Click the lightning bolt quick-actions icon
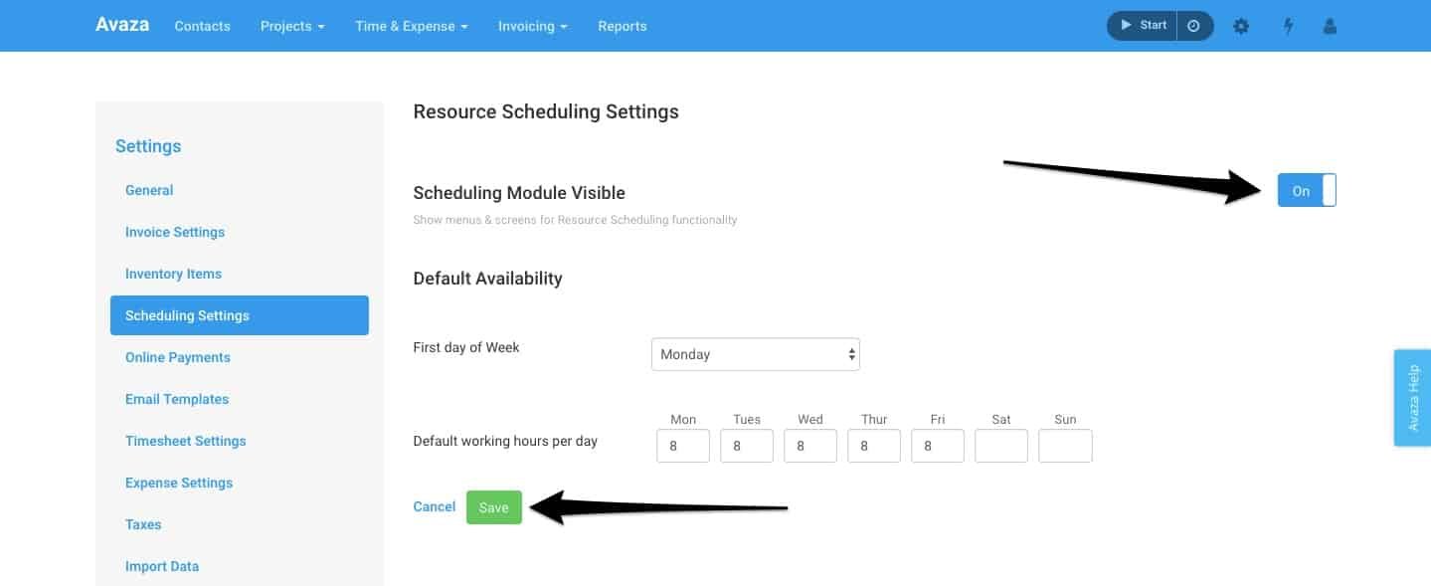 pos(1288,26)
